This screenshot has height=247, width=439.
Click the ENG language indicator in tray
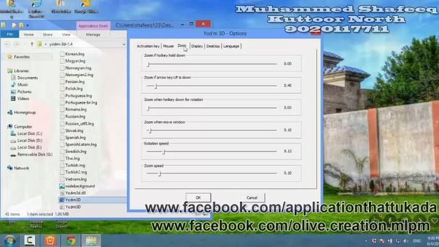click(417, 241)
